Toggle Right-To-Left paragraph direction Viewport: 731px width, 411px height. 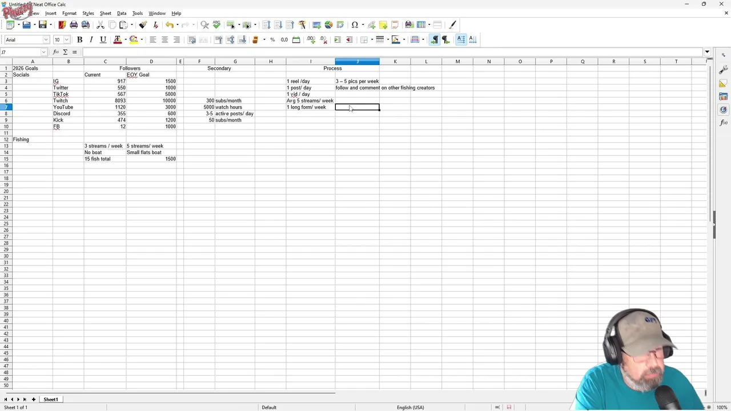446,39
